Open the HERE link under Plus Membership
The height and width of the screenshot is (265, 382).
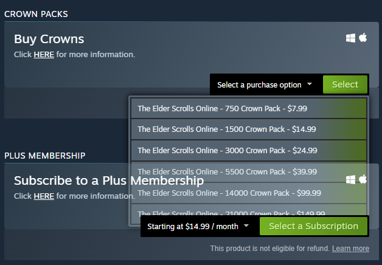pos(44,196)
